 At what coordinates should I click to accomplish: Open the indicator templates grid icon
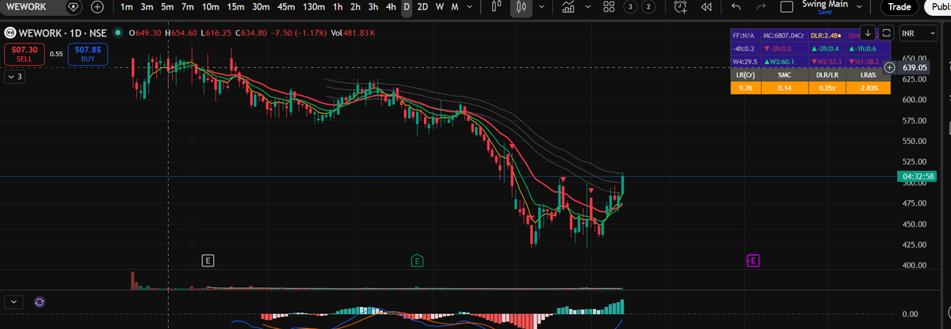tap(609, 7)
